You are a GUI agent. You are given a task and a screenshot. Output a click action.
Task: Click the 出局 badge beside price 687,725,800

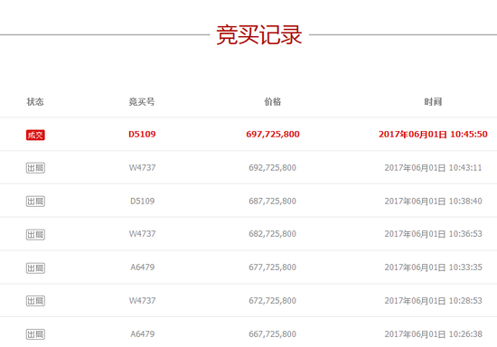coord(35,202)
